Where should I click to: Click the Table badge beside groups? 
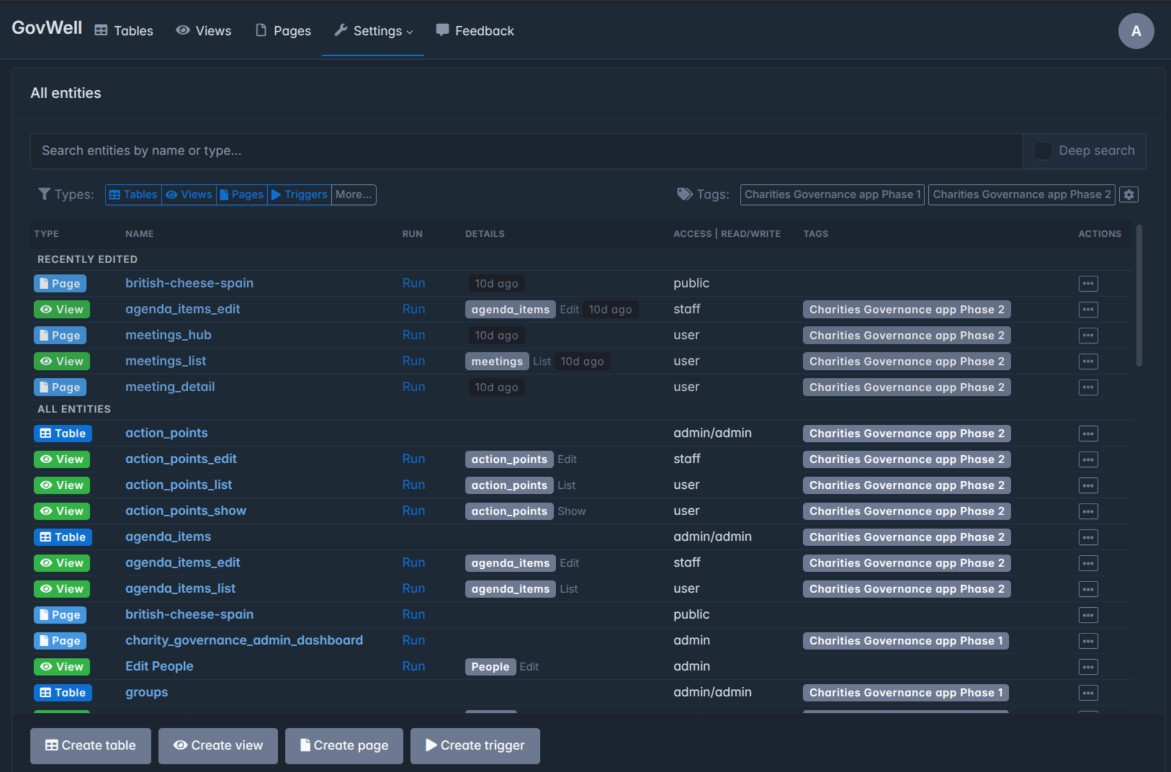63,693
